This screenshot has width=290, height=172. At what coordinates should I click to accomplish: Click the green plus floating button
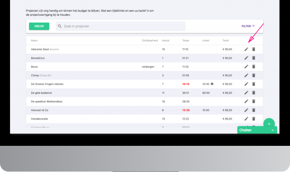point(269,124)
